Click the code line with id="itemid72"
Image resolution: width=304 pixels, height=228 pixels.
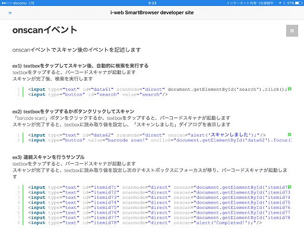click(159, 192)
